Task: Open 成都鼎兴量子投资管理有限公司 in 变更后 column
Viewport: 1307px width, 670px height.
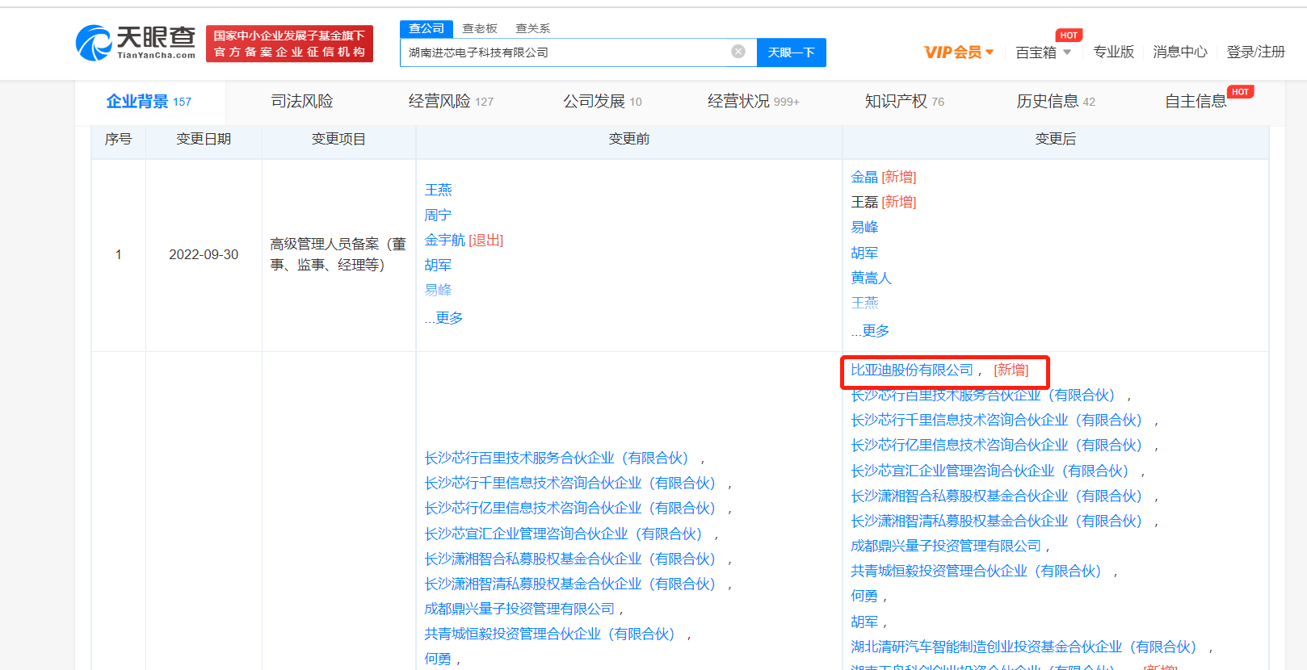Action: pyautogui.click(x=946, y=546)
